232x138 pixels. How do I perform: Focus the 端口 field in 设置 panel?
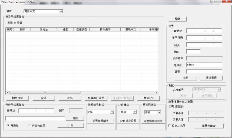[193, 52]
